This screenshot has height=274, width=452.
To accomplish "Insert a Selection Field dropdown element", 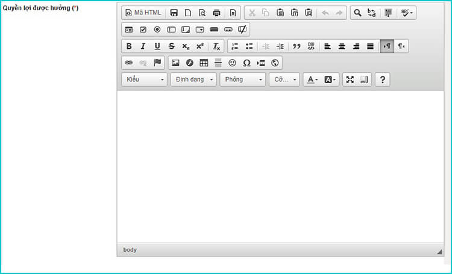I will pos(199,30).
